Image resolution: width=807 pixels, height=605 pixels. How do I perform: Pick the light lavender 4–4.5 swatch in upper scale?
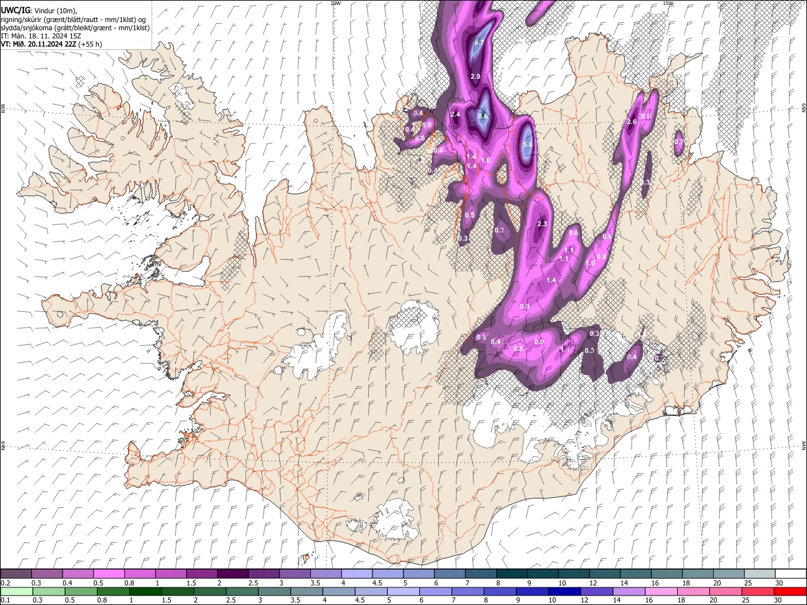pos(357,574)
